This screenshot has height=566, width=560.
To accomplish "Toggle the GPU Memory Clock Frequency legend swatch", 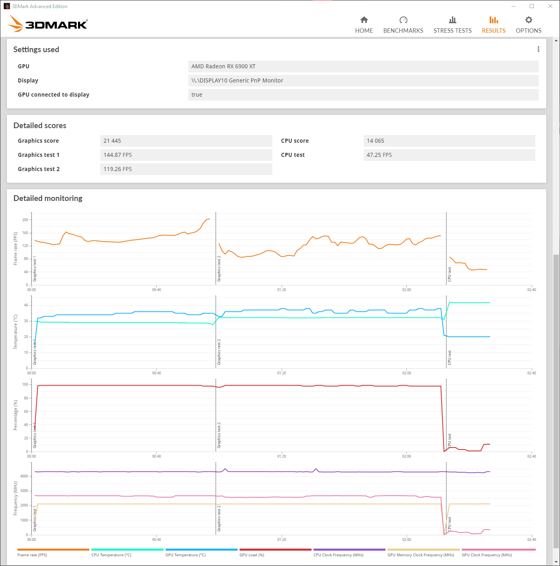I will (423, 549).
